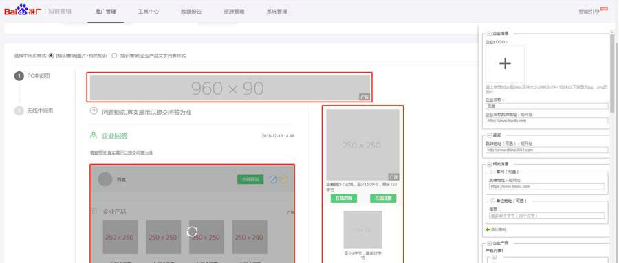Click the round 百度 avatar
Viewport: 619px width, 263px height.
(x=105, y=179)
